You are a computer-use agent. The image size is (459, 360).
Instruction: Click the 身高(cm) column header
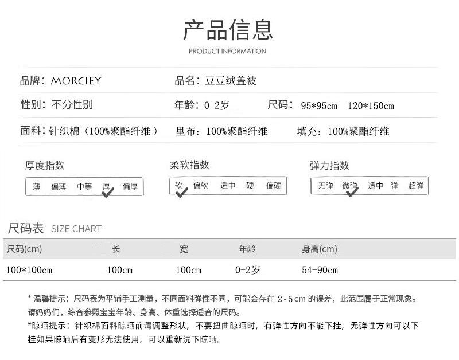point(320,249)
